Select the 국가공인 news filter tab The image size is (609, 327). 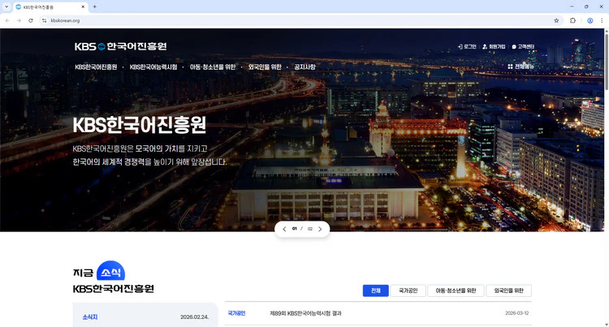click(408, 290)
